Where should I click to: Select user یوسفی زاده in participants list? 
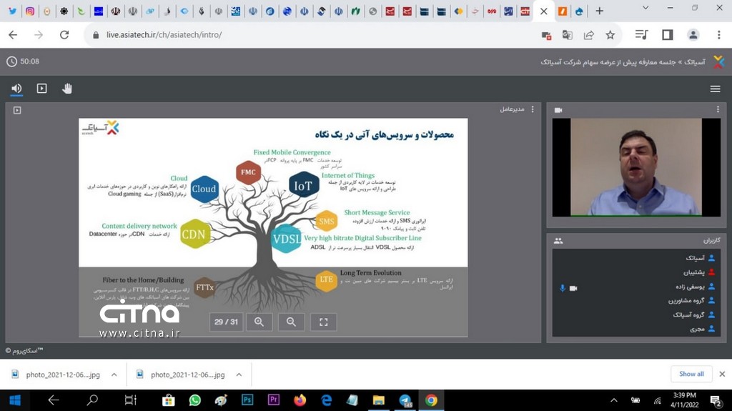685,286
